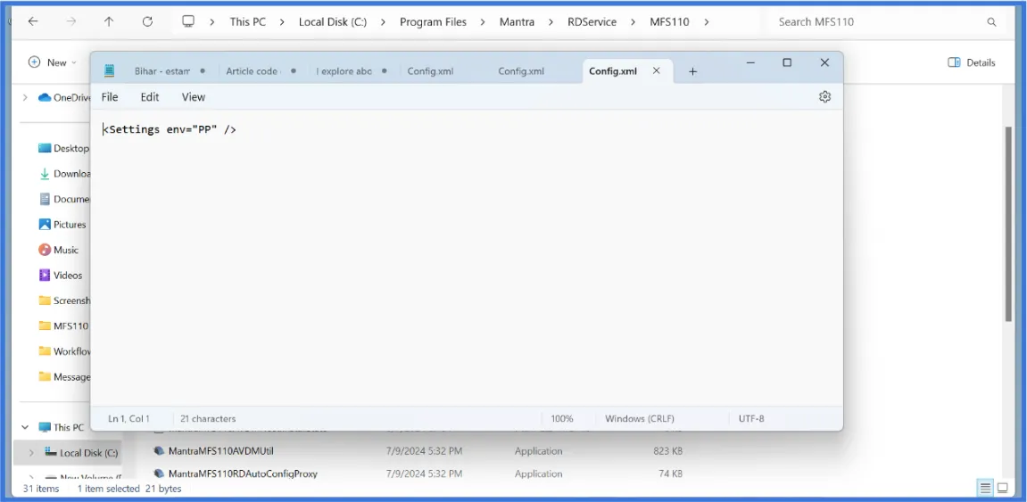
Task: Open Pictures in the sidebar
Action: 62,225
